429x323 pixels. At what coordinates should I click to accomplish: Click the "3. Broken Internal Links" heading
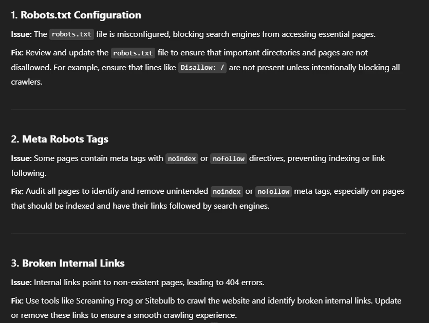[x=68, y=263]
